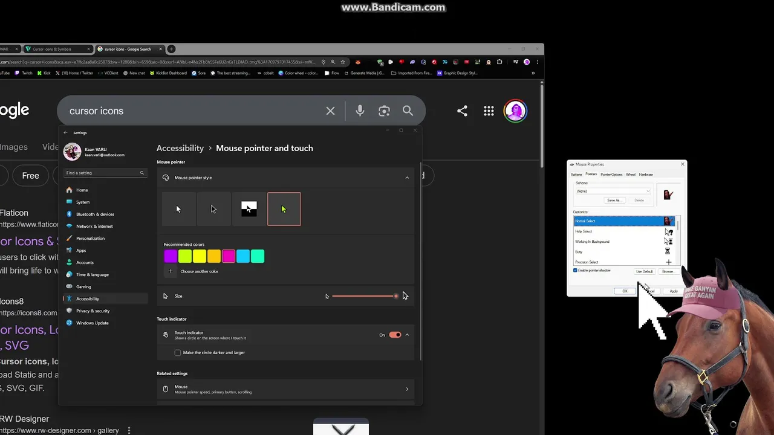Open the Google apps grid
The image size is (774, 435).
tap(489, 111)
